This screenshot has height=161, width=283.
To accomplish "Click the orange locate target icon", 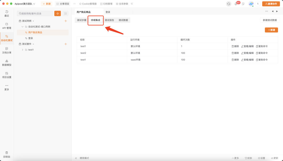I will pos(58,14).
